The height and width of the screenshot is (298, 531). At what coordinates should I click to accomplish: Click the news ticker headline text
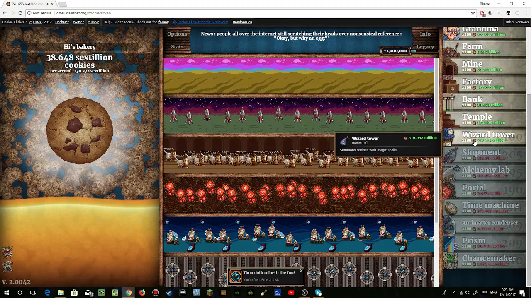301,36
